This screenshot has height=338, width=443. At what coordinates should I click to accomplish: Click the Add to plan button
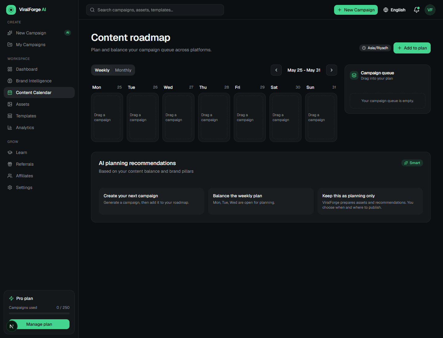pos(412,48)
